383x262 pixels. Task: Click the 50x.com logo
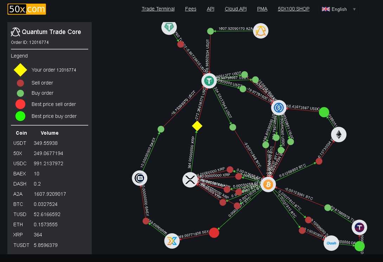click(27, 9)
